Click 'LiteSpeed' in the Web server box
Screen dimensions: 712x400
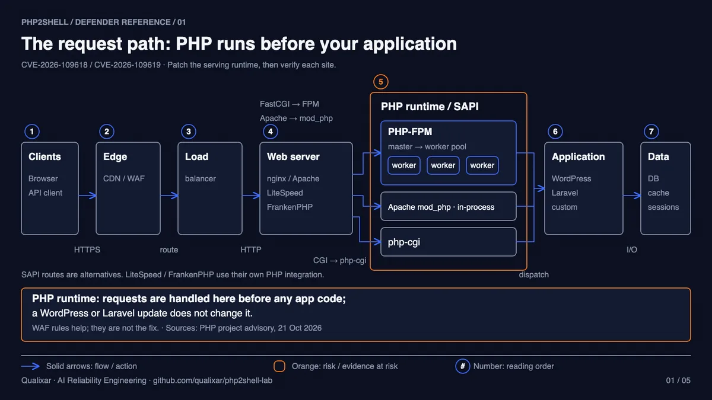285,193
